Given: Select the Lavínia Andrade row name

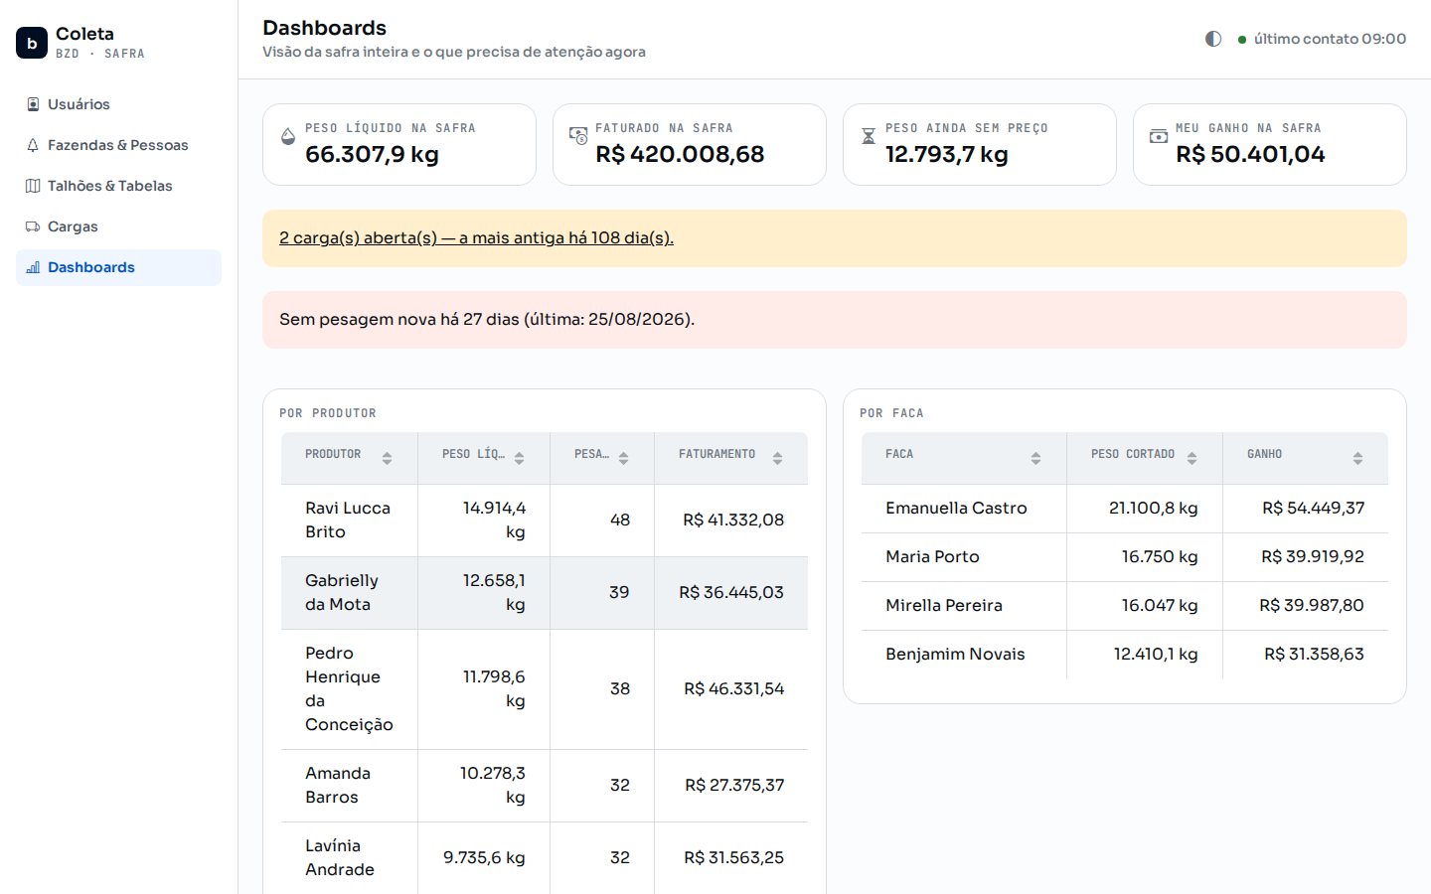Looking at the screenshot, I should tap(340, 857).
